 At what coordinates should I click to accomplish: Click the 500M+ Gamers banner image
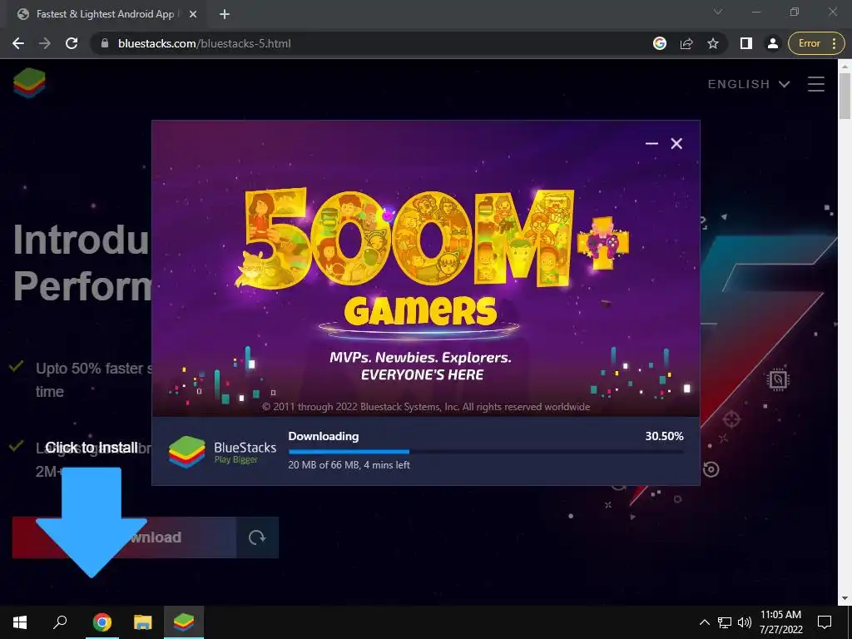pyautogui.click(x=426, y=269)
